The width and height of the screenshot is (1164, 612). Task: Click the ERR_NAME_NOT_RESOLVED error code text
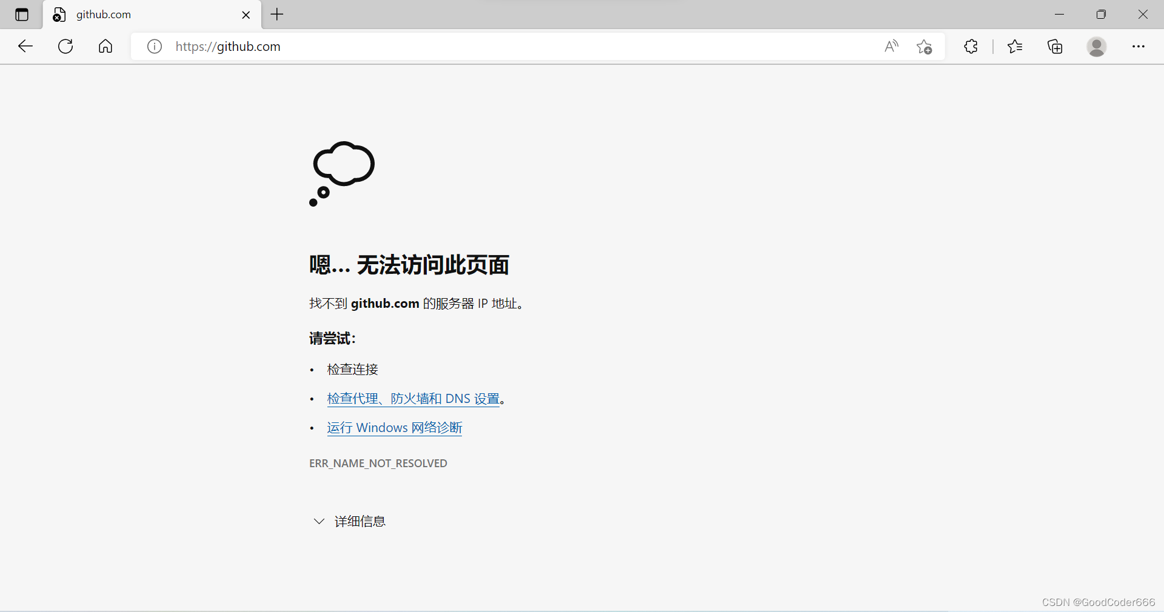point(378,464)
